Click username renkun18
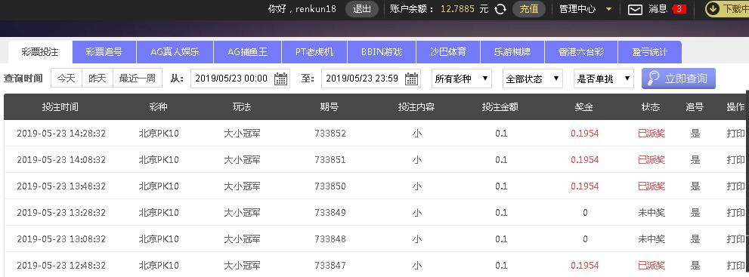This screenshot has height=277, width=749. click(316, 9)
